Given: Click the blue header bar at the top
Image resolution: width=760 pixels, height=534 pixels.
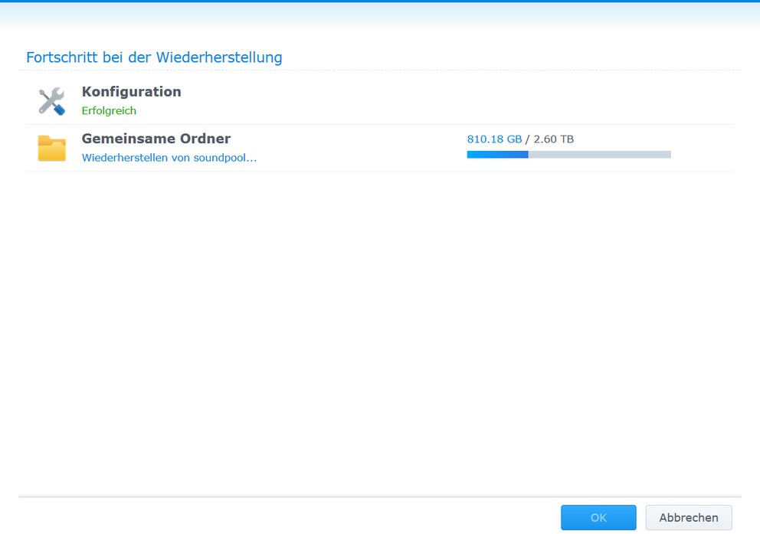Looking at the screenshot, I should point(380,2).
